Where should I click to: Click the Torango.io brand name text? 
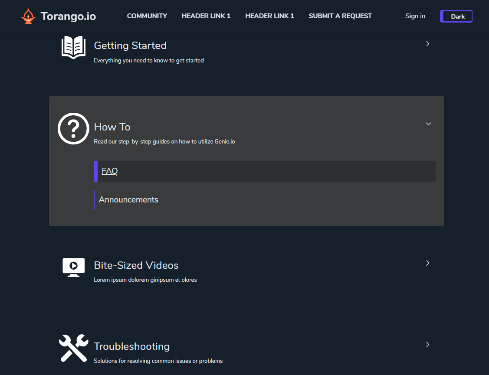[x=68, y=16]
